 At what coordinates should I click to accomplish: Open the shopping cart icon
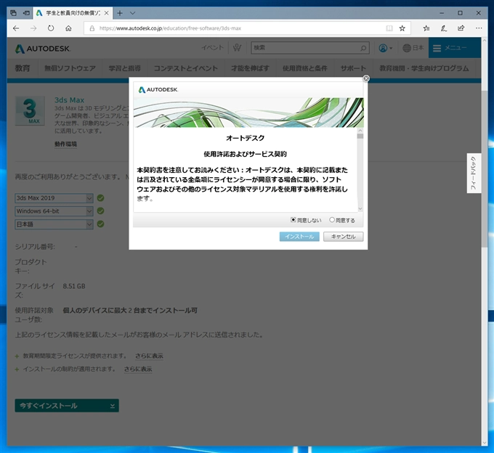(237, 47)
